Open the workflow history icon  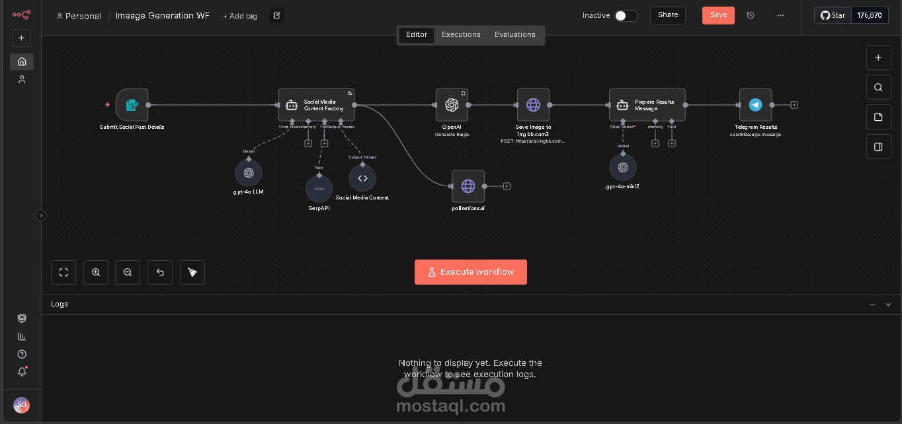[x=751, y=15]
